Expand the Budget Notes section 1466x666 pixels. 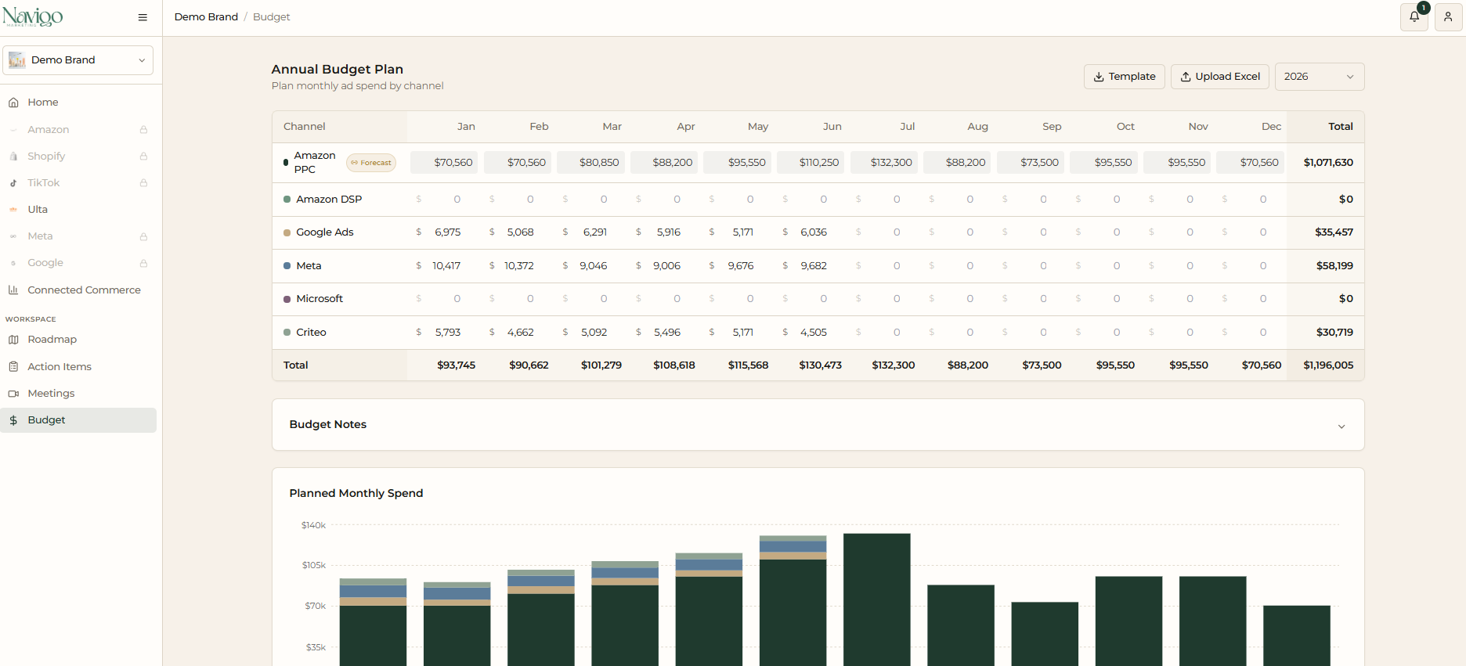pyautogui.click(x=818, y=425)
